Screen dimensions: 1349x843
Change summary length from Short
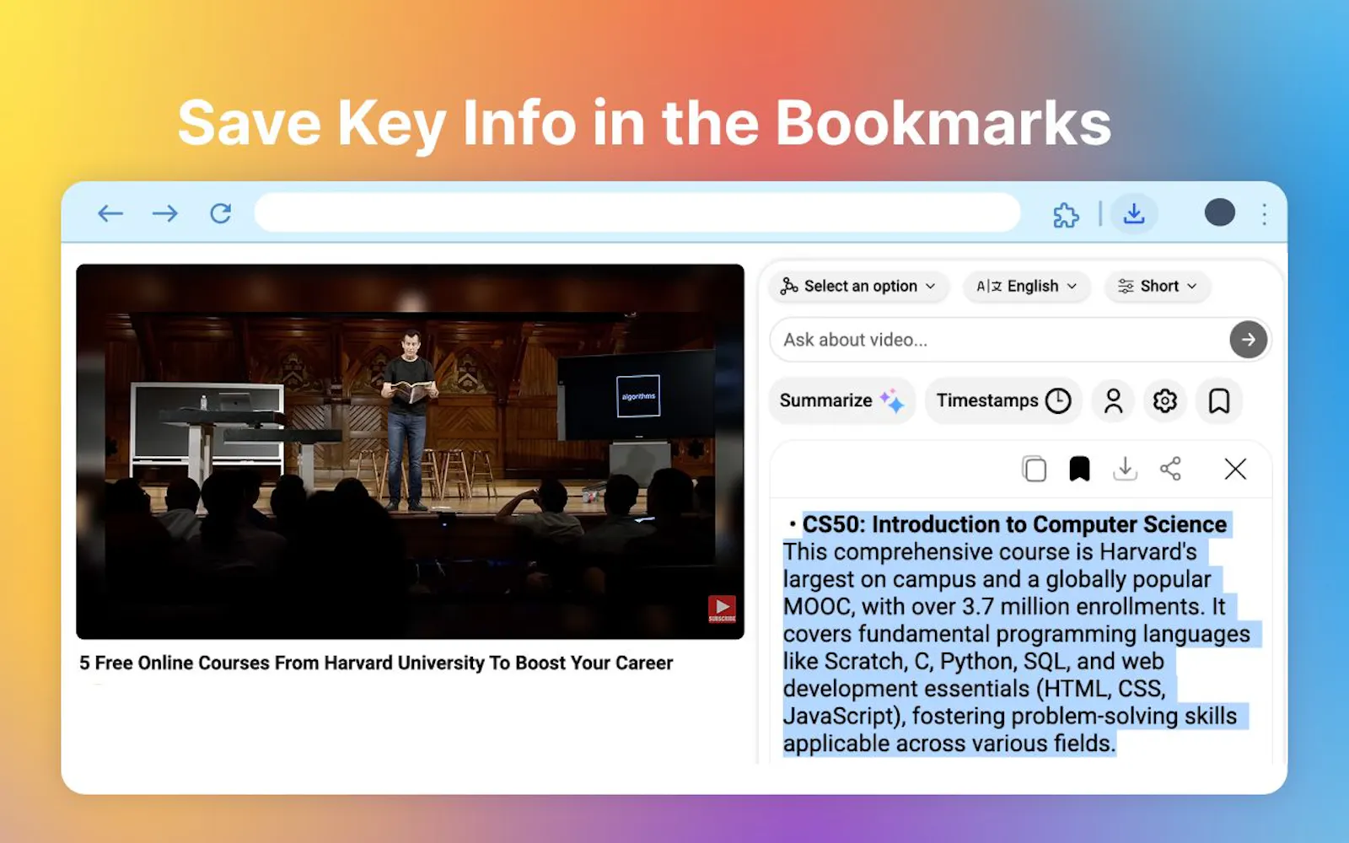point(1157,287)
